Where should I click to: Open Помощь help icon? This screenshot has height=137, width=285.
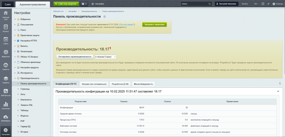[278, 4]
